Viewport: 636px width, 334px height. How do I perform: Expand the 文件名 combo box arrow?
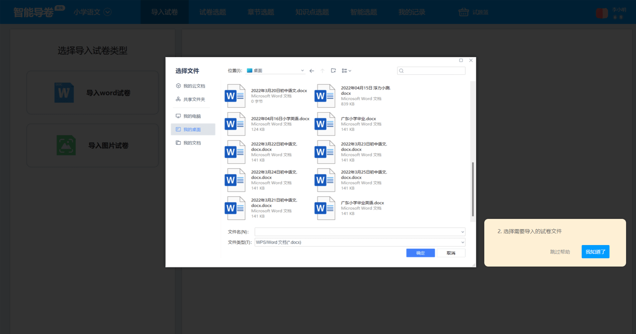click(x=462, y=232)
